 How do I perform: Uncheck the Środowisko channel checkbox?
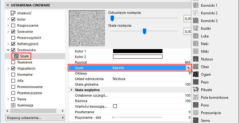pos(13,50)
